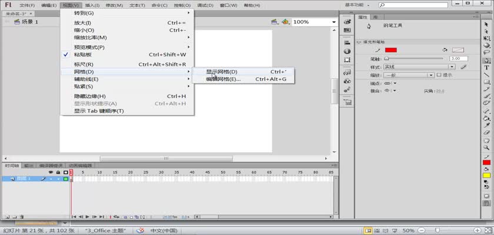
Task: Select the Selection arrow tool
Action: [x=486, y=24]
